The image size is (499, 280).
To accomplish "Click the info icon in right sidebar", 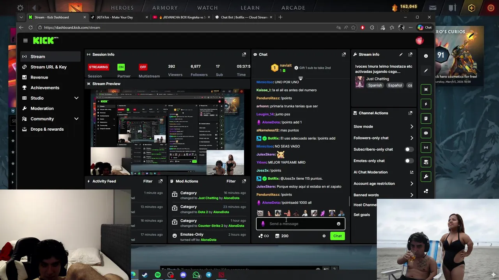I will (426, 56).
